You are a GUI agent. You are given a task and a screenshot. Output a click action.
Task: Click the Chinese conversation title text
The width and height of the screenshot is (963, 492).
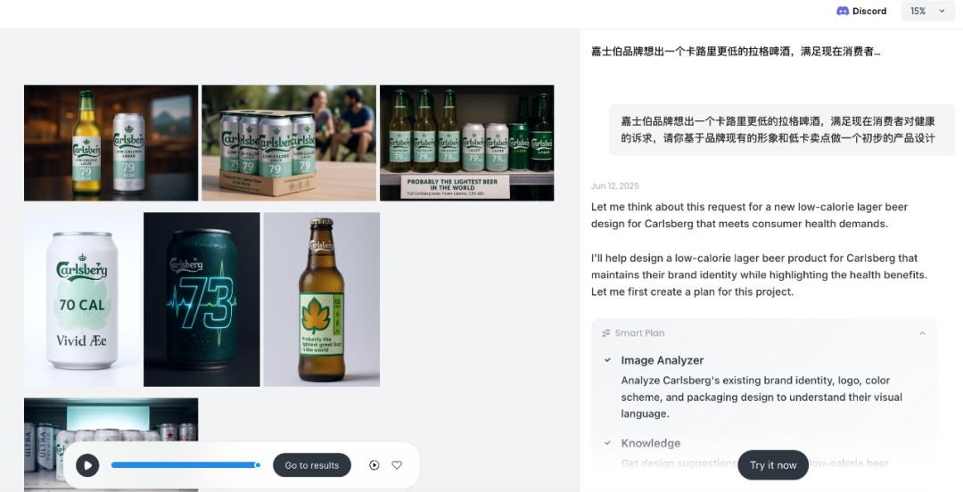pyautogui.click(x=736, y=52)
